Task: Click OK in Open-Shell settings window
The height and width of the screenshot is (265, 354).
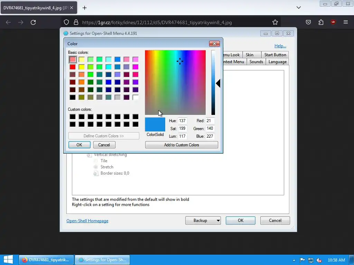Action: [241, 220]
